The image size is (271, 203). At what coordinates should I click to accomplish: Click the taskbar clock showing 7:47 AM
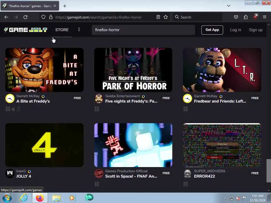257,198
